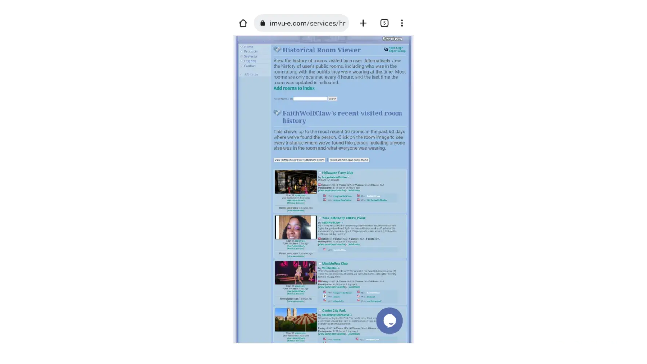This screenshot has width=647, height=364.
Task: Open Contact in the sidebar menu
Action: 250,66
